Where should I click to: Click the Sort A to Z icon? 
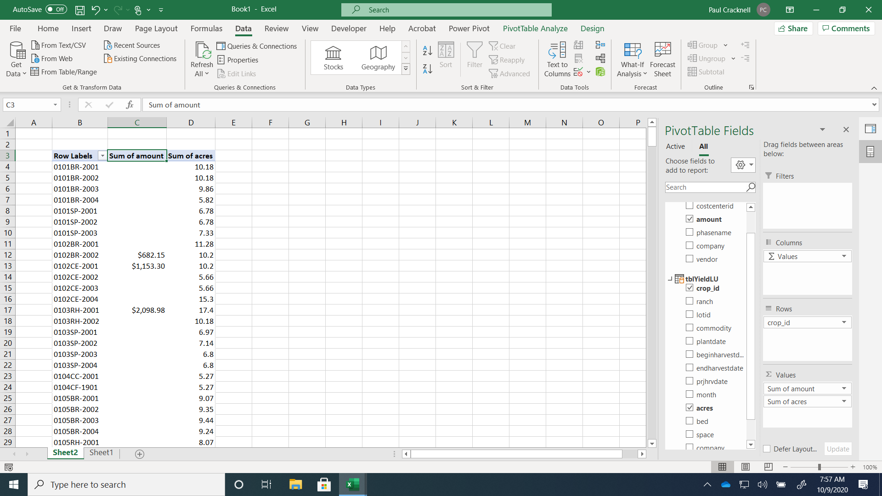[427, 51]
